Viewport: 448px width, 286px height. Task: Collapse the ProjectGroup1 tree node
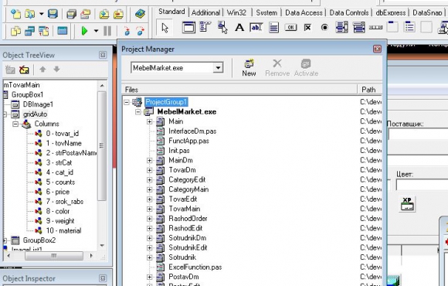(127, 102)
